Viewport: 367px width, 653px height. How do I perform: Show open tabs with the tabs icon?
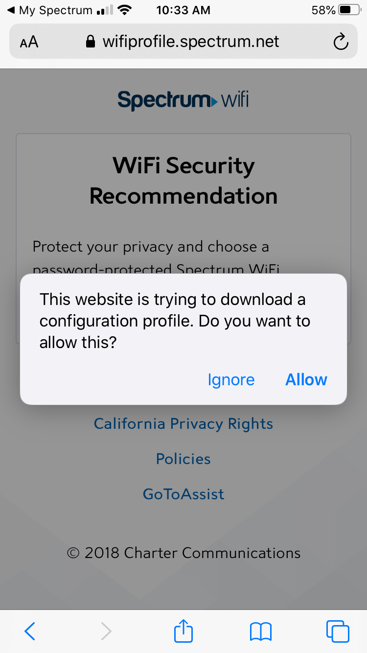point(338,631)
